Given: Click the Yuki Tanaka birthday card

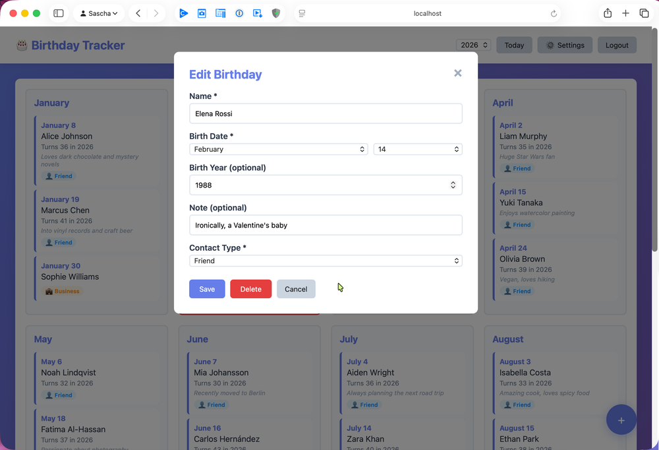Looking at the screenshot, I should [x=556, y=208].
